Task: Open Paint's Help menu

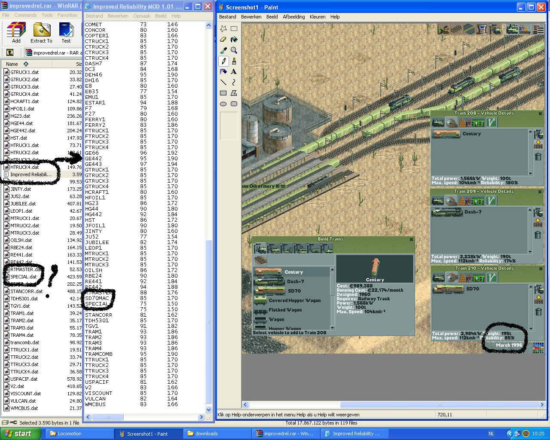Action: (x=335, y=17)
